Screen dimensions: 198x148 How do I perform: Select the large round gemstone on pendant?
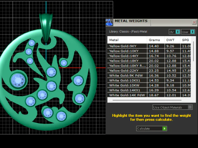click(18, 80)
